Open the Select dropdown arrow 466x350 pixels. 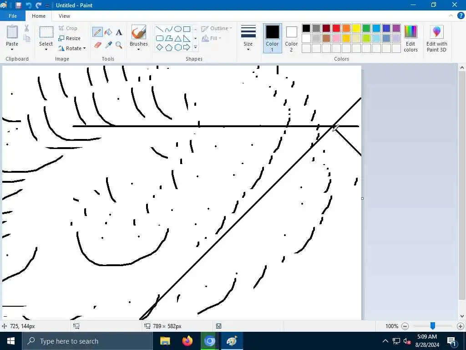pyautogui.click(x=46, y=50)
